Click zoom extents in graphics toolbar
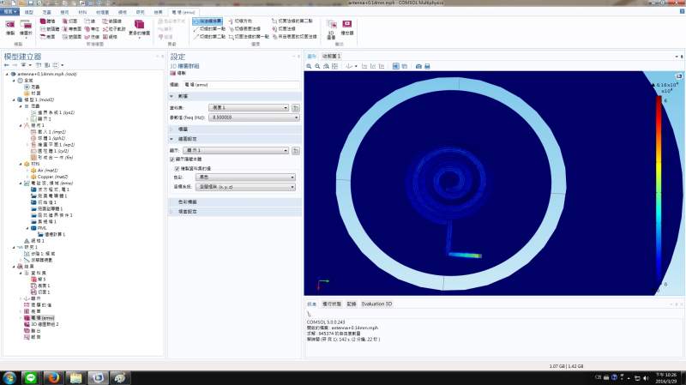686x385 pixels. [x=334, y=66]
